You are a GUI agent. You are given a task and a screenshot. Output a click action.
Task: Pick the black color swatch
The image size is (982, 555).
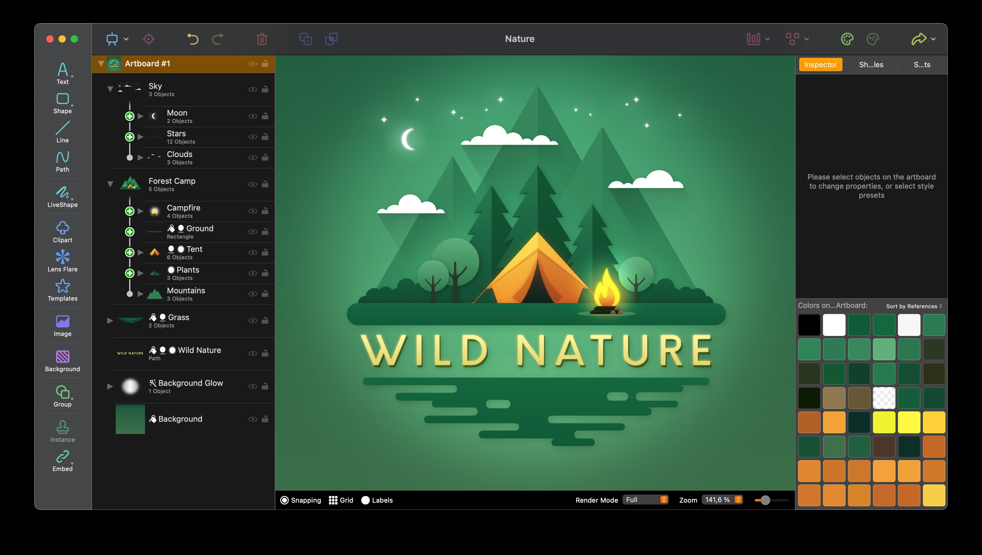tap(809, 325)
